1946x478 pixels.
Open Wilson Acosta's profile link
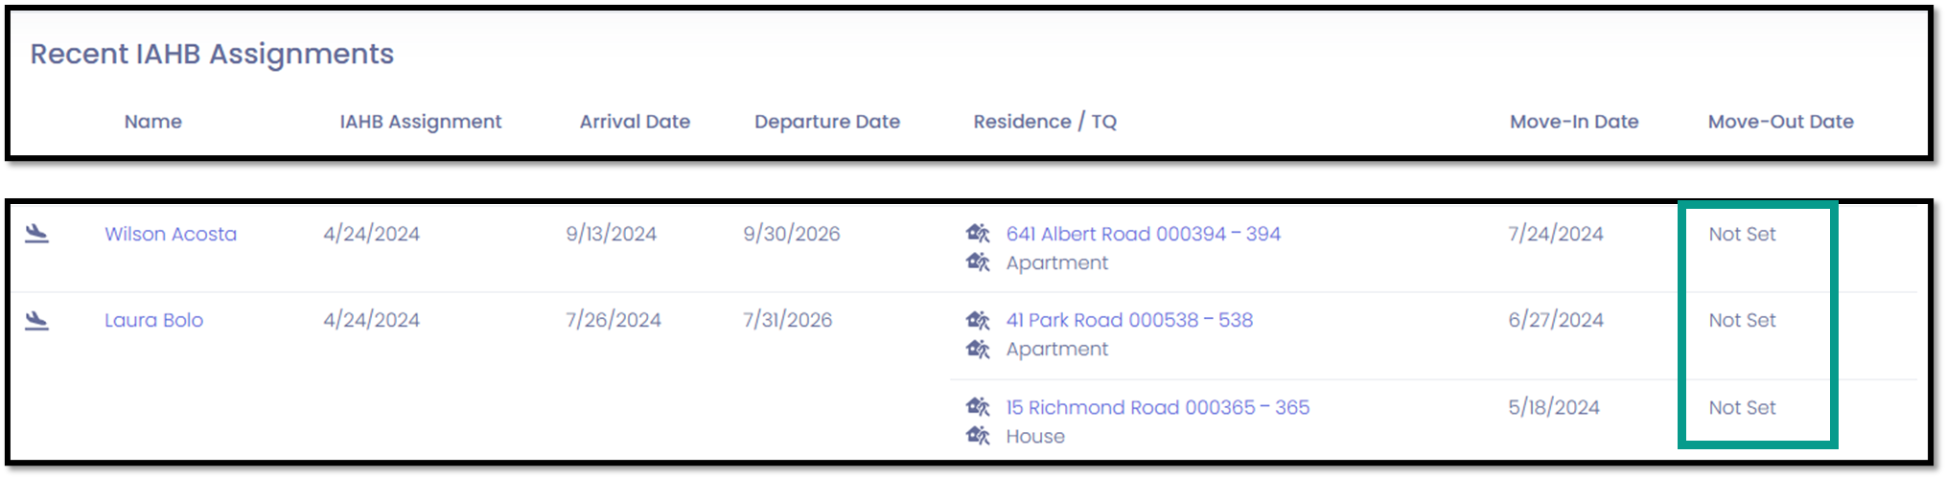coord(171,234)
